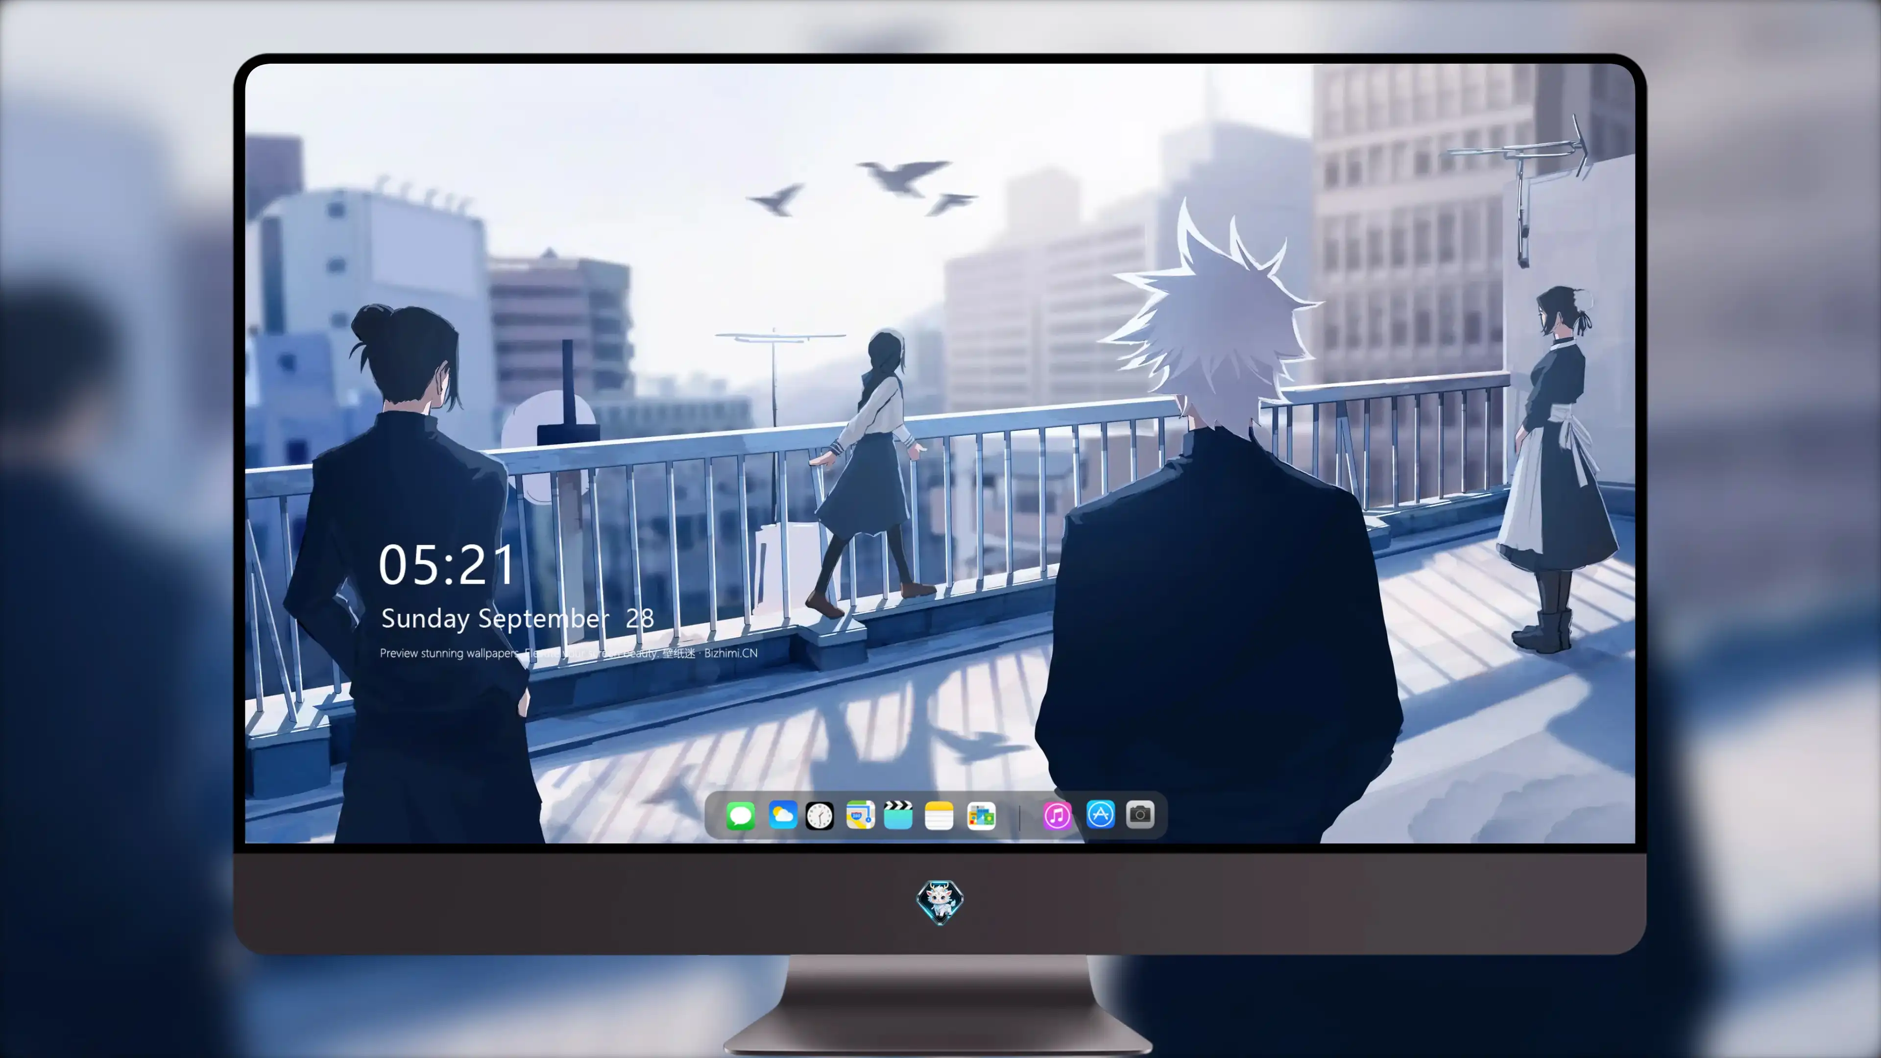The image size is (1881, 1058).
Task: Open the yellow Notes app
Action: (939, 815)
